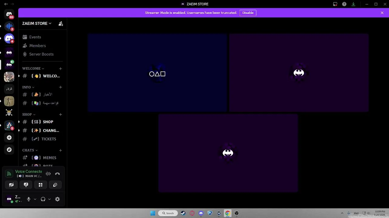This screenshot has width=389, height=218.
Task: Open الأخبار channel under INFO
Action: [x=42, y=94]
